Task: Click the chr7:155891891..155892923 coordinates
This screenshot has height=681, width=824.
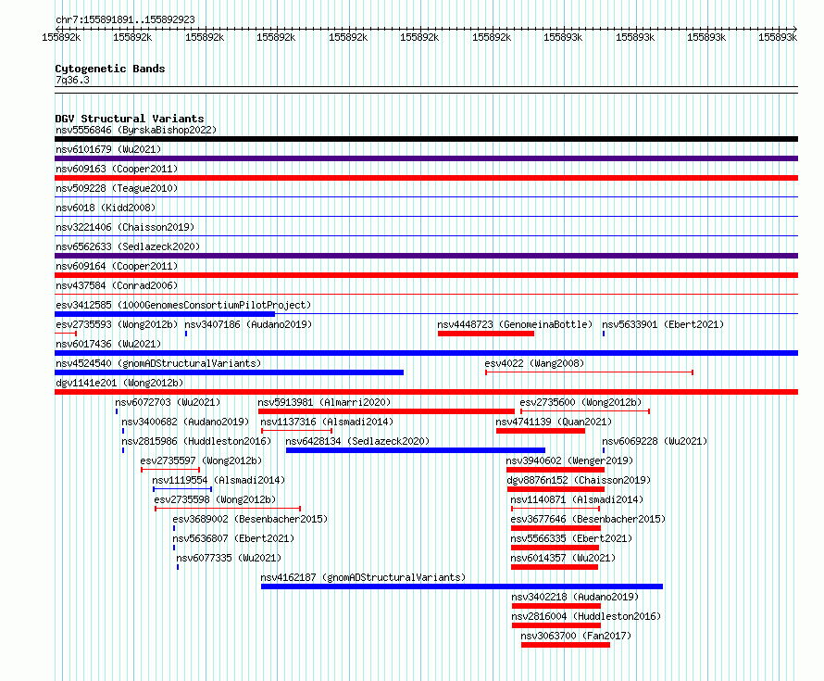Action: 125,19
